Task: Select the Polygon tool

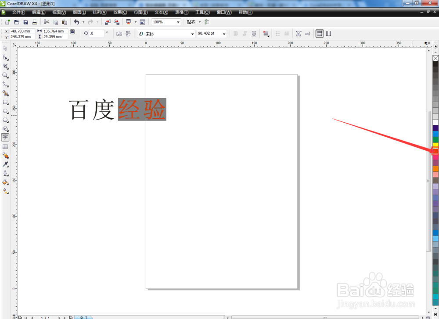Action: point(5,120)
